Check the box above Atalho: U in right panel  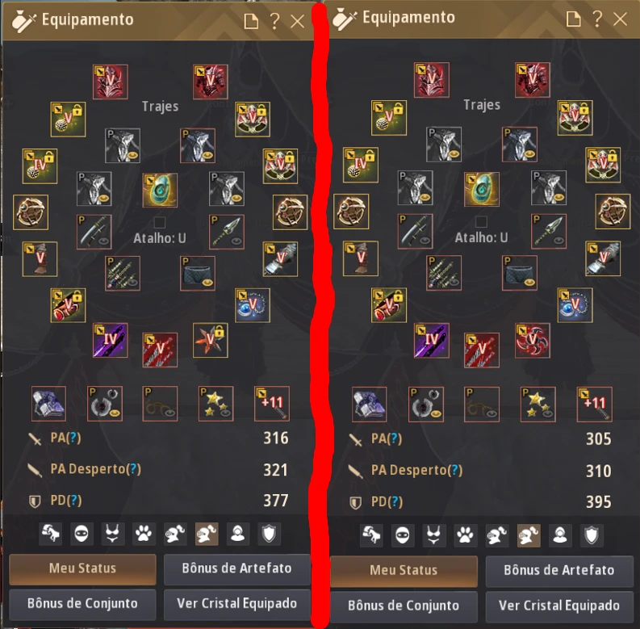[481, 221]
